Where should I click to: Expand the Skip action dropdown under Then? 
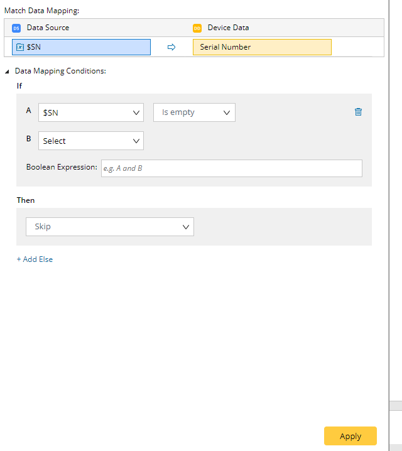click(x=110, y=227)
